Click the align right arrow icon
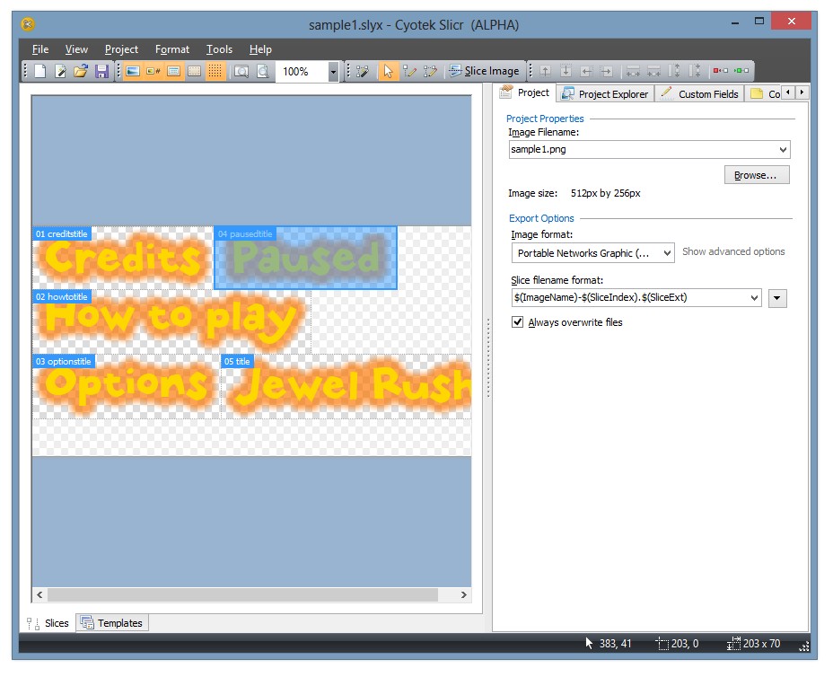 (x=607, y=71)
